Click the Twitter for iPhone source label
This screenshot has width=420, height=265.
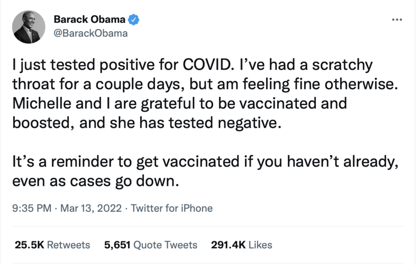coord(171,208)
